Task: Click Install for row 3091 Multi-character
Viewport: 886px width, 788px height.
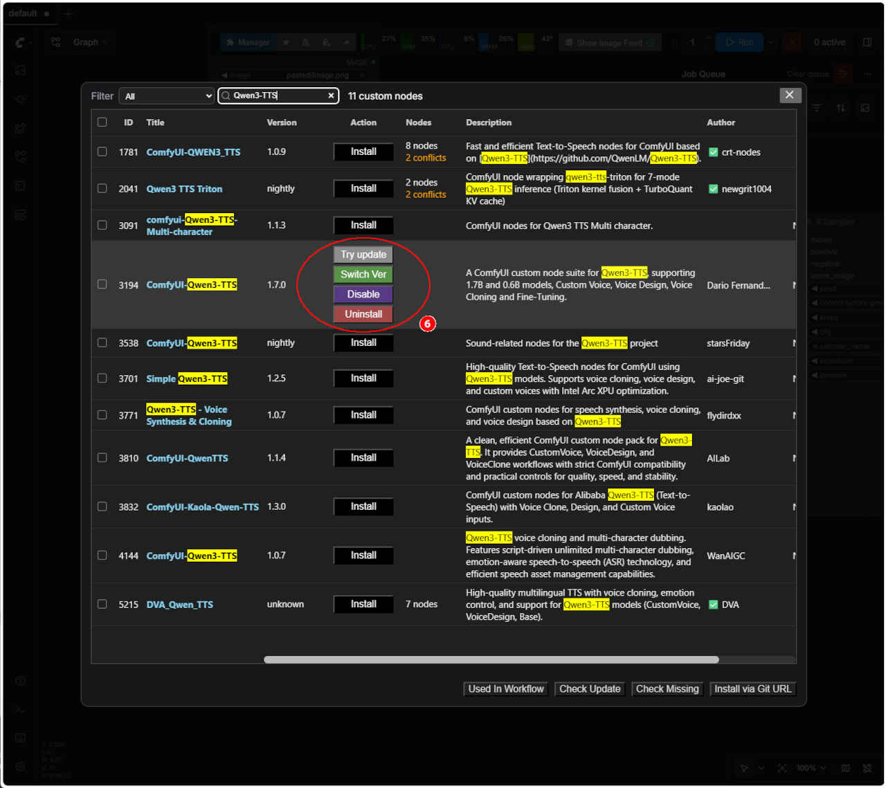Action: 363,225
